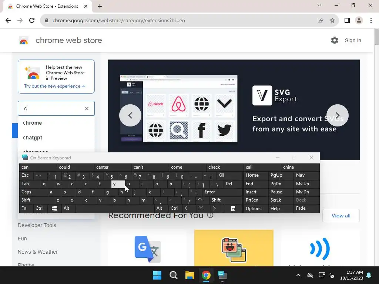
Task: Click View all for recommended extensions
Action: pyautogui.click(x=341, y=216)
